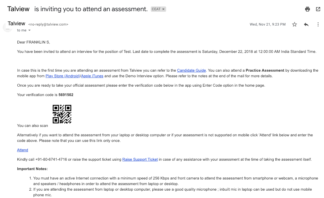Open email in new window icon
324x198 pixels.
point(318,9)
